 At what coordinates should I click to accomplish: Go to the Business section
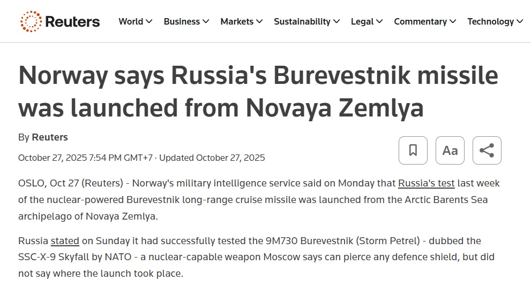click(x=182, y=21)
